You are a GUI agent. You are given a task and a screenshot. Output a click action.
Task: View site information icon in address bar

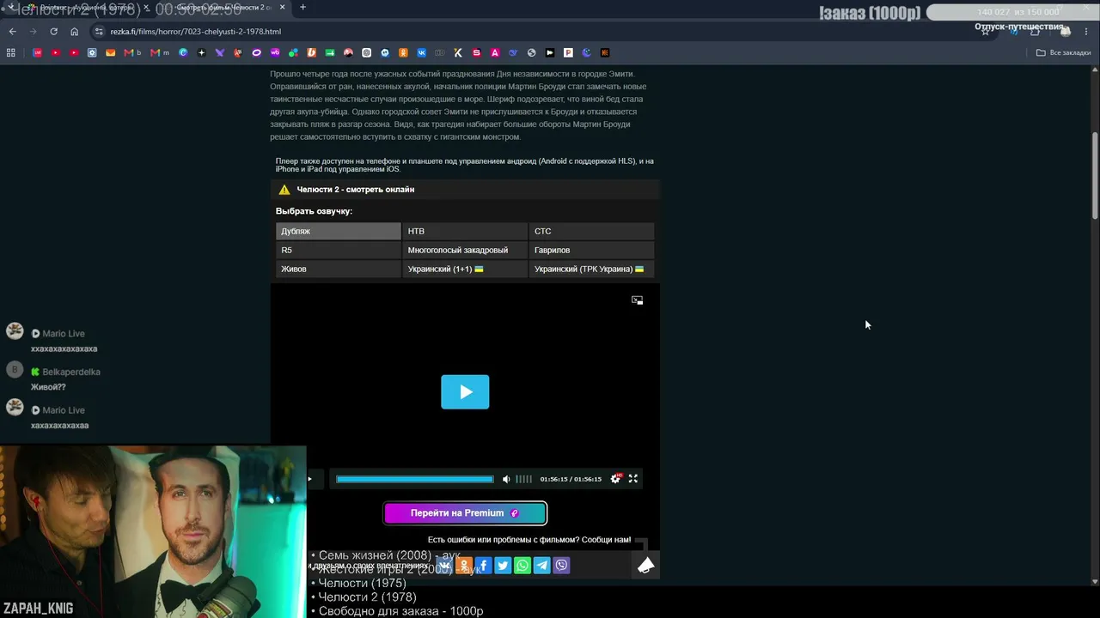(x=99, y=32)
